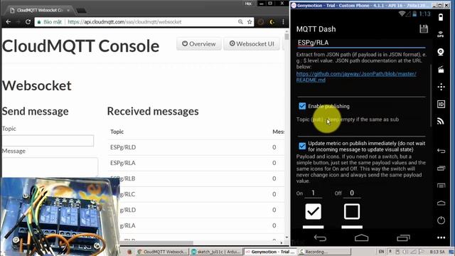The width and height of the screenshot is (455, 256).
Task: Select first ESPg/RLD row in received messages
Action: (196, 147)
